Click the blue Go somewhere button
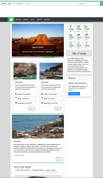The width and height of the screenshot is (103, 178). [x=74, y=94]
